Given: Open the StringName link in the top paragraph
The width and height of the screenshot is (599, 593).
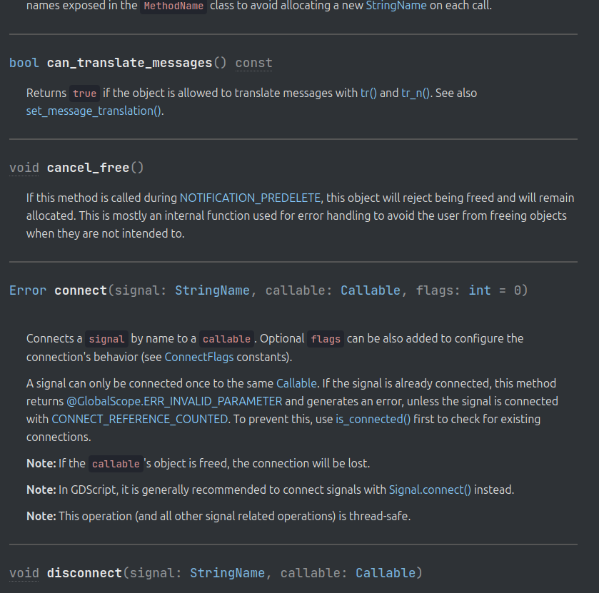Looking at the screenshot, I should pyautogui.click(x=396, y=5).
